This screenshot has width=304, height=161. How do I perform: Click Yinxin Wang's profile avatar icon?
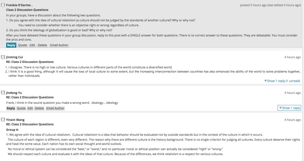[x=3, y=120]
